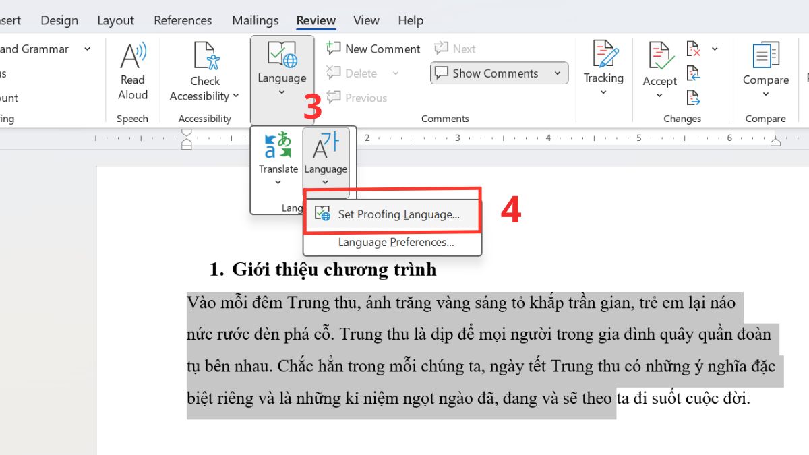Switch to the References tab
Image resolution: width=809 pixels, height=455 pixels.
click(183, 20)
